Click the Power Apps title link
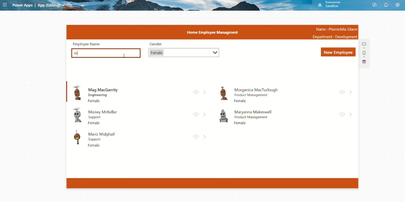Image resolution: width=405 pixels, height=202 pixels. point(23,5)
